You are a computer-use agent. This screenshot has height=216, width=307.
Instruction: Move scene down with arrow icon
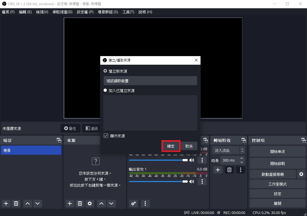tap(38, 203)
